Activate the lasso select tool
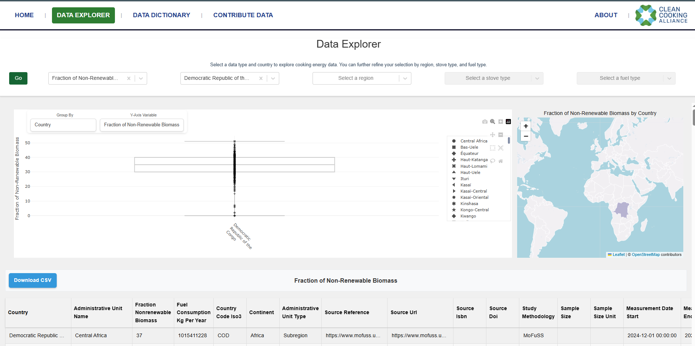 (493, 161)
